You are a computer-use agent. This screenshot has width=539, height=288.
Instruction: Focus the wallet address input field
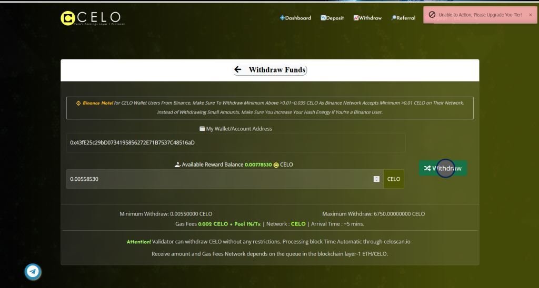click(x=236, y=142)
